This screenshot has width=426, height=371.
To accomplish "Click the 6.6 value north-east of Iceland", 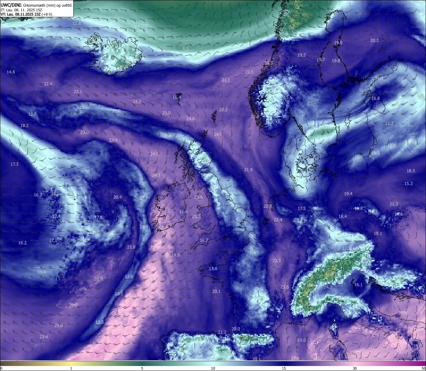I will point(186,48).
